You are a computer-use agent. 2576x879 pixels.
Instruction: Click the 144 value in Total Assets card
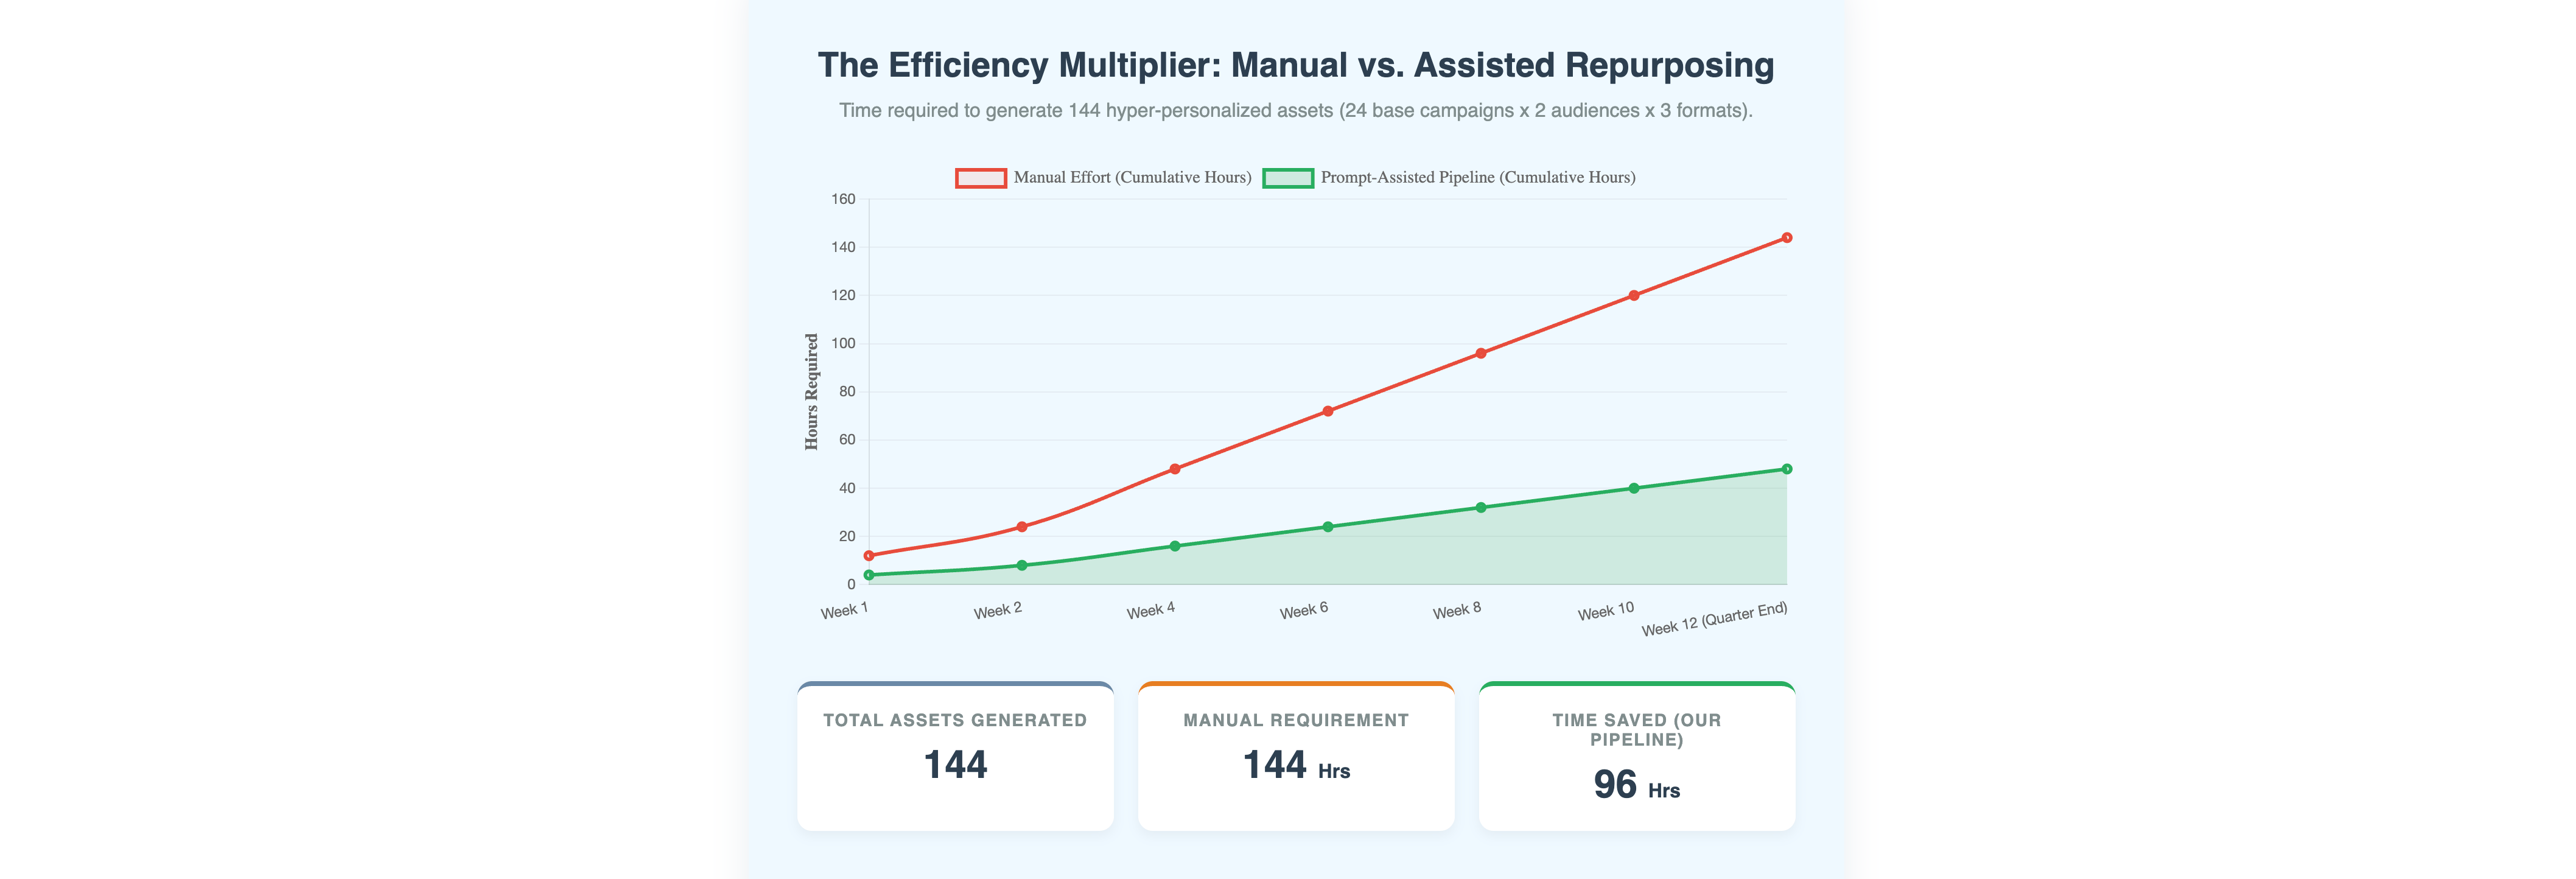coord(955,765)
